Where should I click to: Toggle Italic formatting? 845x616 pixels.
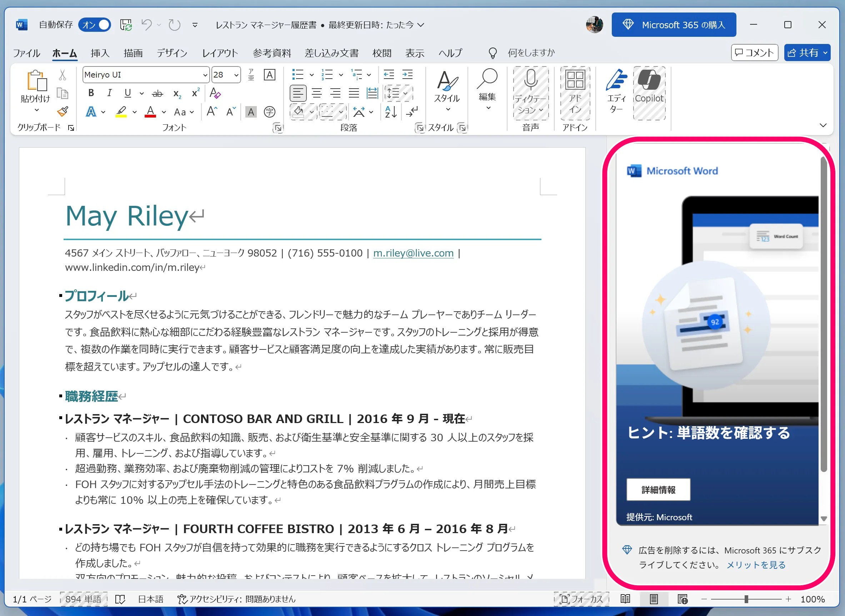109,93
